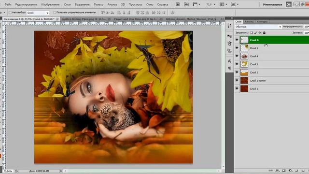The width and height of the screenshot is (309, 174).
Task: Open the arrange documents dropdown
Action: [x=224, y=4]
